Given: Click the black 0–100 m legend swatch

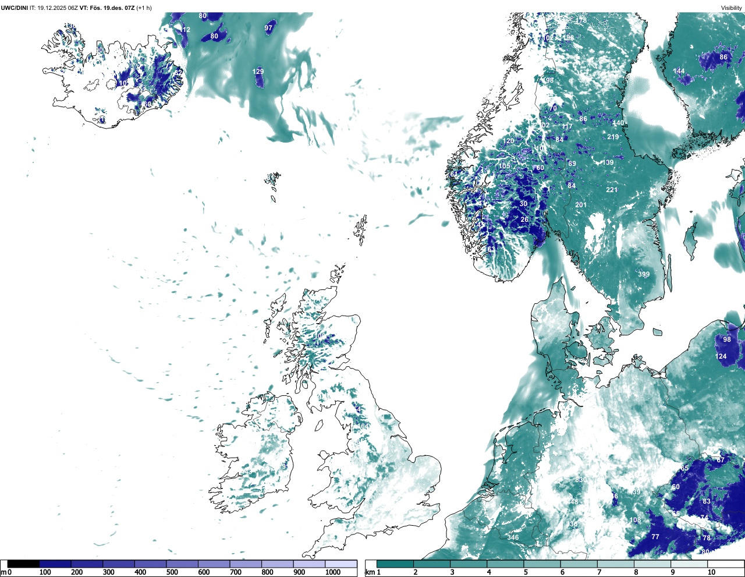Looking at the screenshot, I should pyautogui.click(x=23, y=564).
